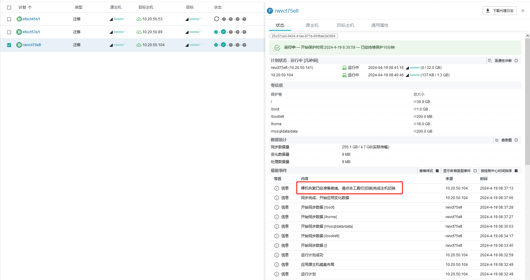Open the nfxct53s1 plan link
The height and width of the screenshot is (280, 530).
point(31,32)
